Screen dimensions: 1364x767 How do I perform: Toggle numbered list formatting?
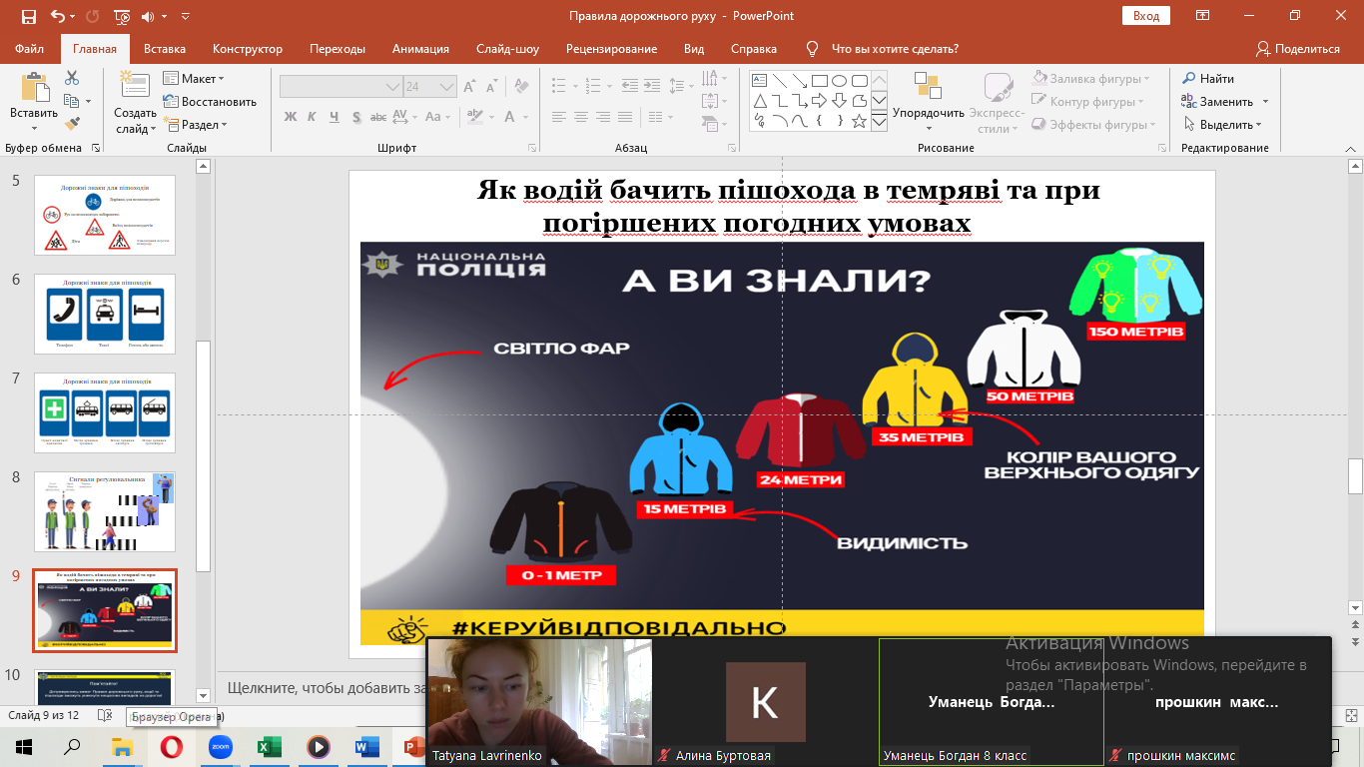[592, 87]
